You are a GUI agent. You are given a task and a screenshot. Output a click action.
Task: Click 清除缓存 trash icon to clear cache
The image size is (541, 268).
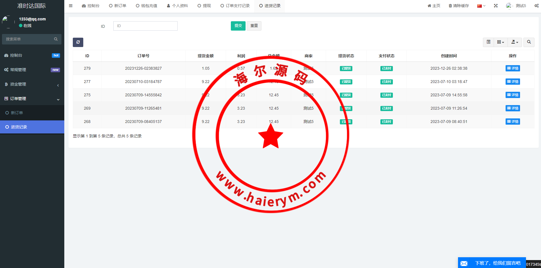[x=459, y=6]
